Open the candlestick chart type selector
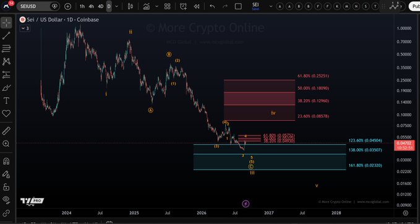This screenshot has width=420, height=224. click(x=131, y=6)
